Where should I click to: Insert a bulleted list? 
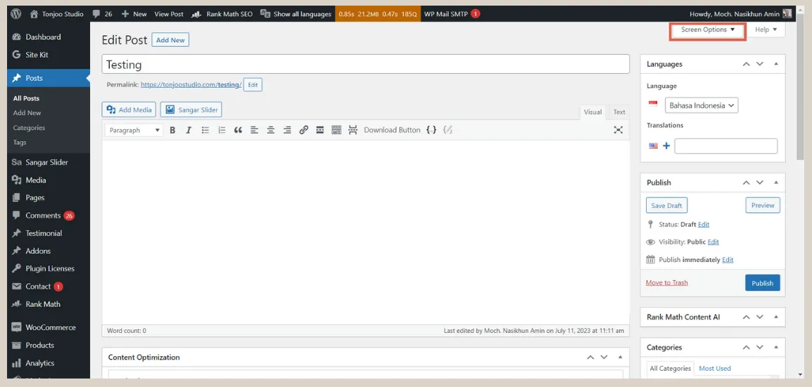coord(205,130)
